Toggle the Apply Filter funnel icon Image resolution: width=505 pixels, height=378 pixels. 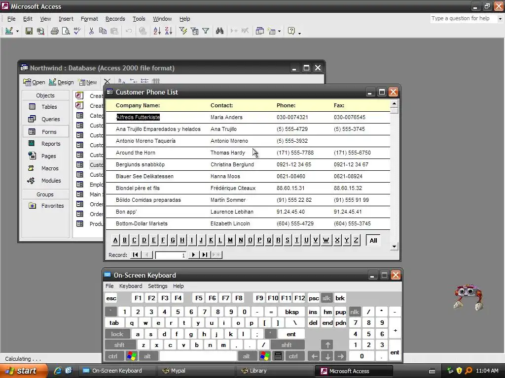pyautogui.click(x=206, y=31)
